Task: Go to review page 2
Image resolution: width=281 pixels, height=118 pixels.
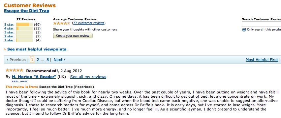Action: [x=38, y=60]
